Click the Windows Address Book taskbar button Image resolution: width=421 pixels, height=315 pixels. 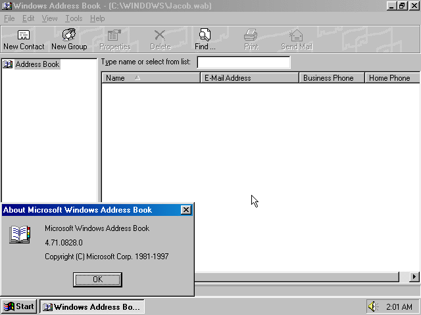coord(92,306)
